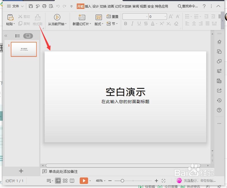This screenshot has height=188, width=227.
Task: Click the Save icon in quick toolbar
Action: (31, 6)
